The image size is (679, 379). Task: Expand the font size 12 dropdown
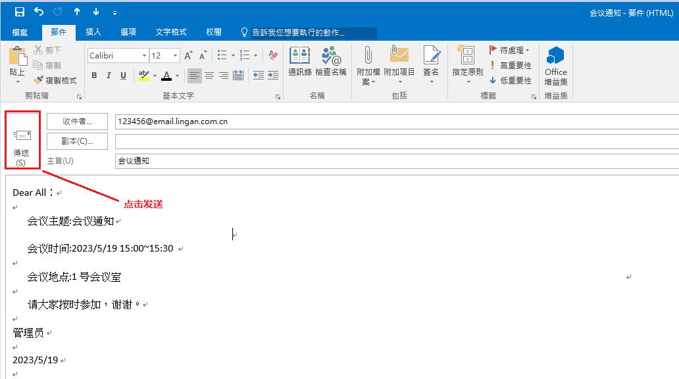(176, 56)
